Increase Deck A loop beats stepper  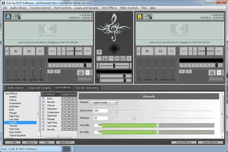pyautogui.click(x=91, y=71)
